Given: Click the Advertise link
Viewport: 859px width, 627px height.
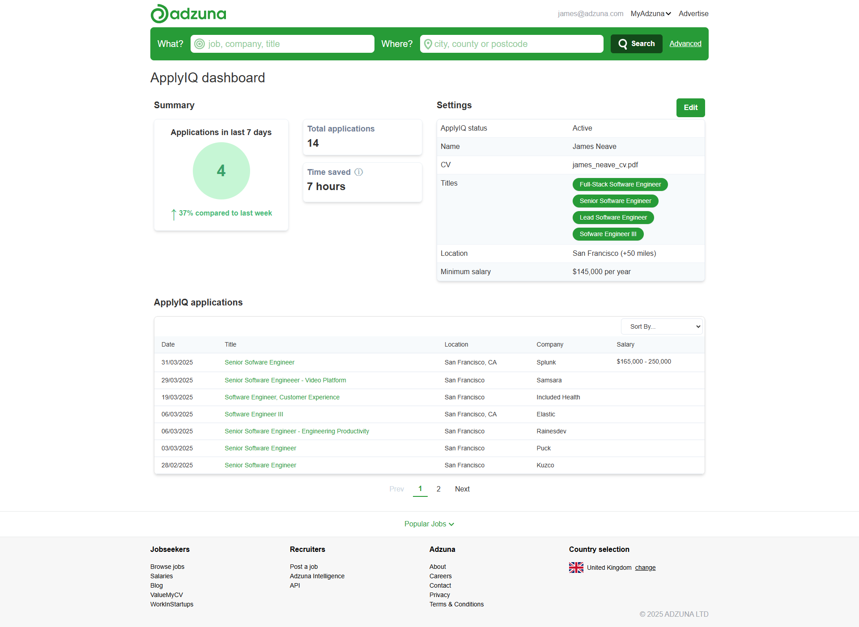Looking at the screenshot, I should [x=693, y=13].
